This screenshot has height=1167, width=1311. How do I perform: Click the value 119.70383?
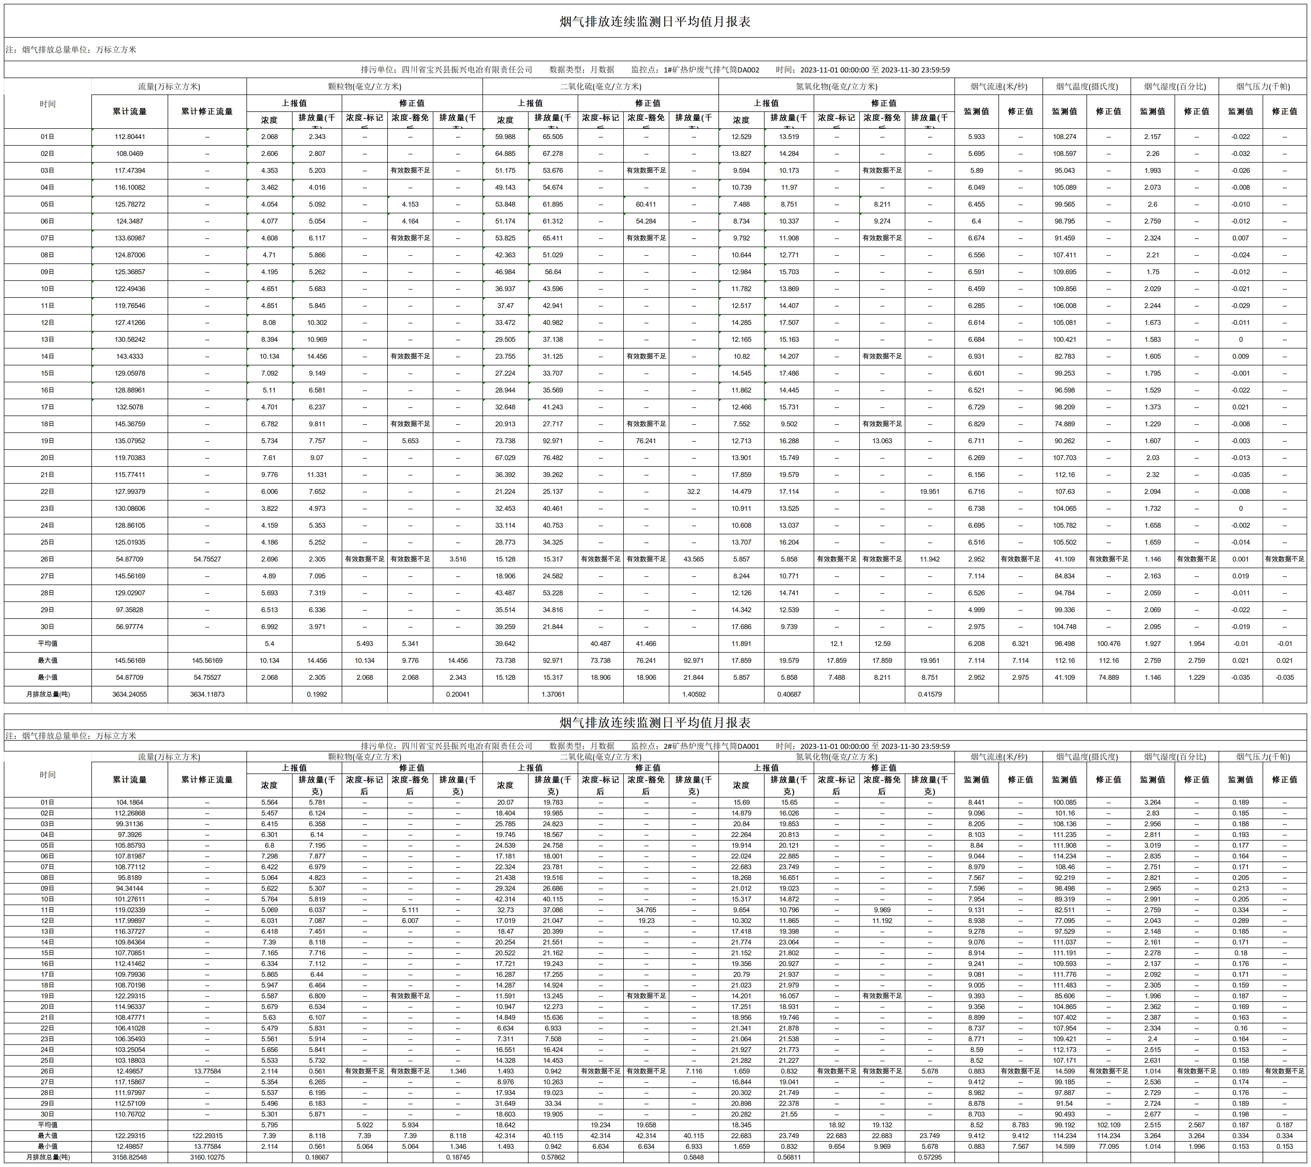click(x=130, y=458)
